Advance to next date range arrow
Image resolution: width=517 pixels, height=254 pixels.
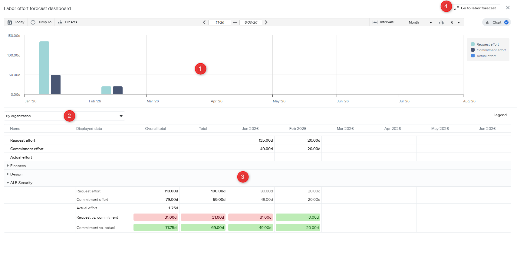pos(266,22)
